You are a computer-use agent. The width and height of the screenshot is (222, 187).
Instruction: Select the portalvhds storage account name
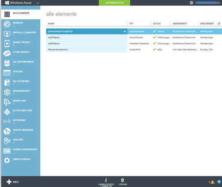click(60, 31)
